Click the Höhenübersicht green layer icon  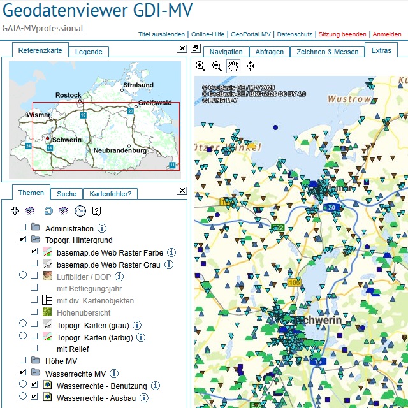pos(47,312)
